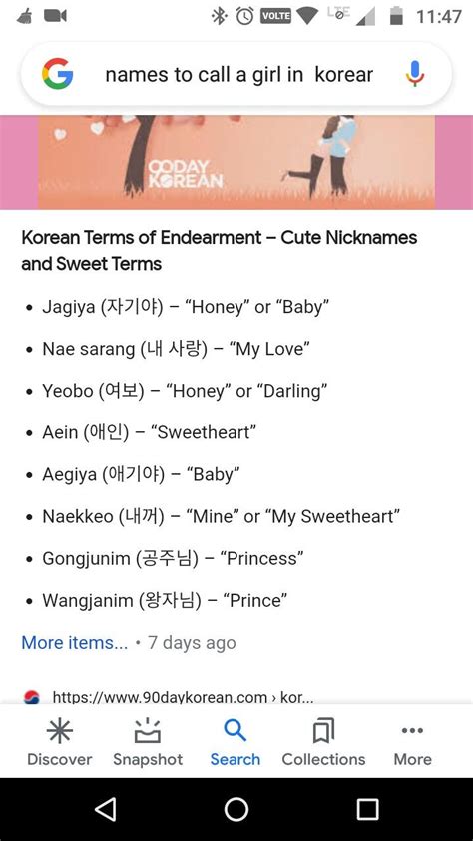Tap the video camera notification icon
This screenshot has width=473, height=841.
[55, 16]
